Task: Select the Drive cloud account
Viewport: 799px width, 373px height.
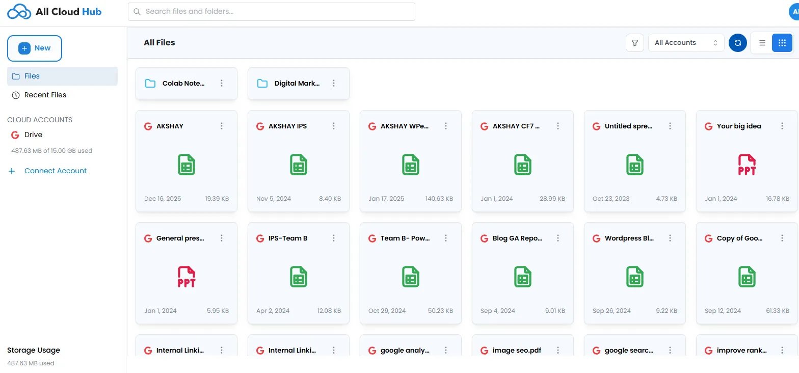Action: click(33, 135)
